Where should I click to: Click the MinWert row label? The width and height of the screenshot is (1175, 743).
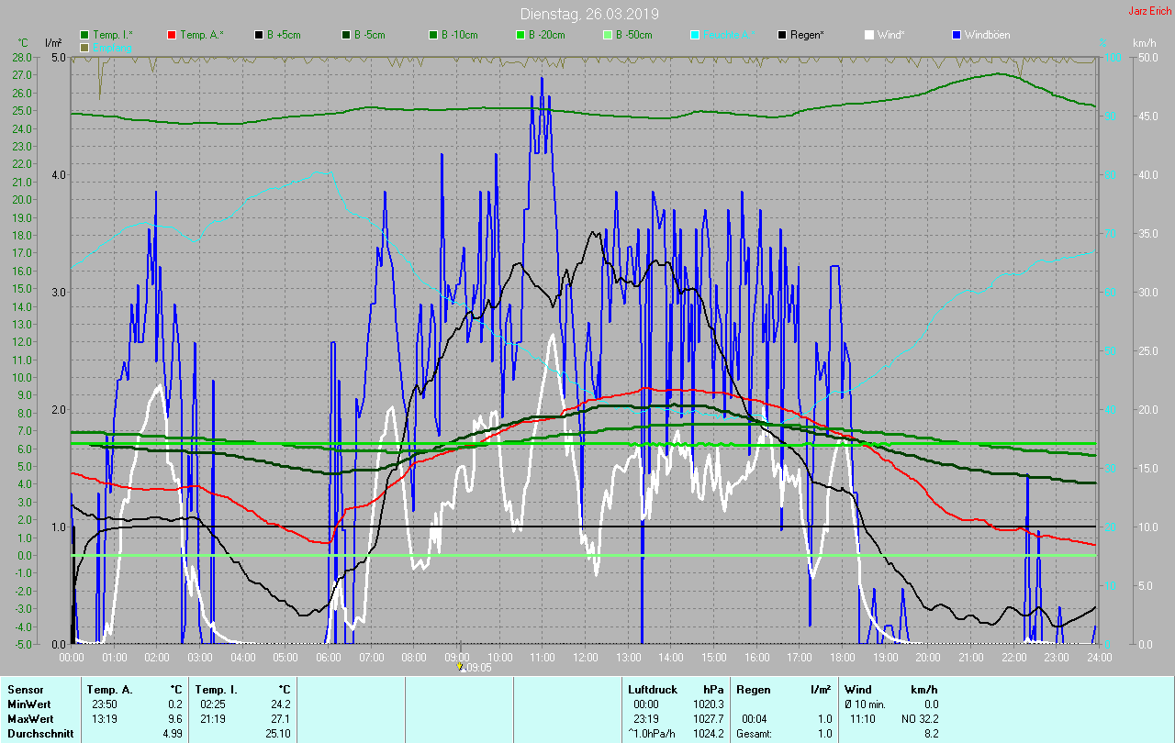pos(29,704)
